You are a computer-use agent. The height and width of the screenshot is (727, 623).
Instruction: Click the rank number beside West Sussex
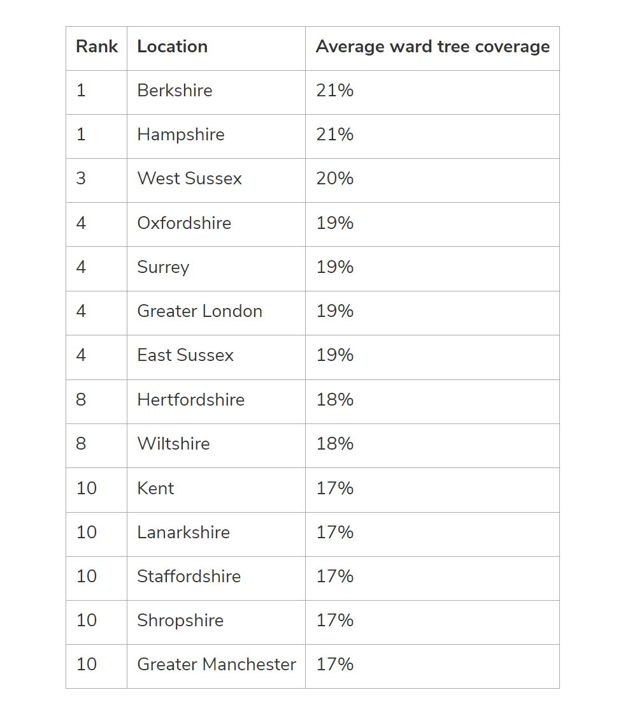coord(81,179)
